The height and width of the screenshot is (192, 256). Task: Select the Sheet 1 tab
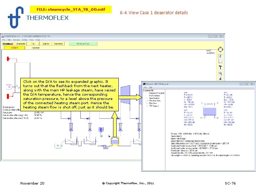pyautogui.click(x=15, y=48)
